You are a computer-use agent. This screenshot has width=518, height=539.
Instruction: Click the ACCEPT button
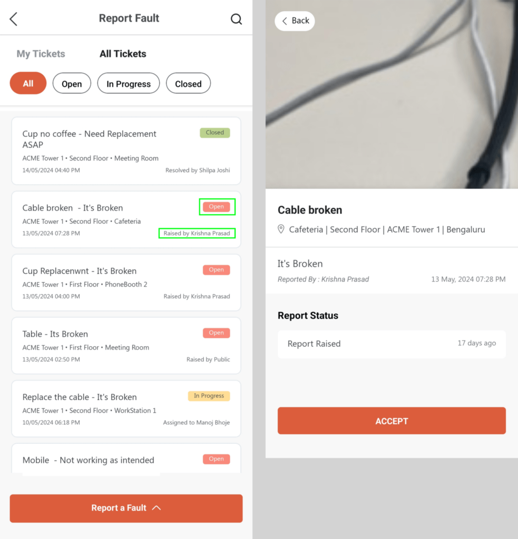pyautogui.click(x=392, y=421)
